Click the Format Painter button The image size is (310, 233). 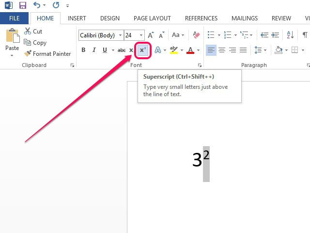pos(48,54)
